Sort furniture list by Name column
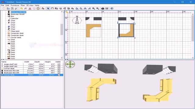195x109 pixels. [12, 62]
